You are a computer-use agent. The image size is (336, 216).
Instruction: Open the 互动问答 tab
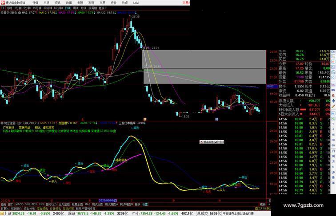68,208
